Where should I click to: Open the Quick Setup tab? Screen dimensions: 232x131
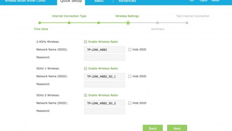pos(71,2)
